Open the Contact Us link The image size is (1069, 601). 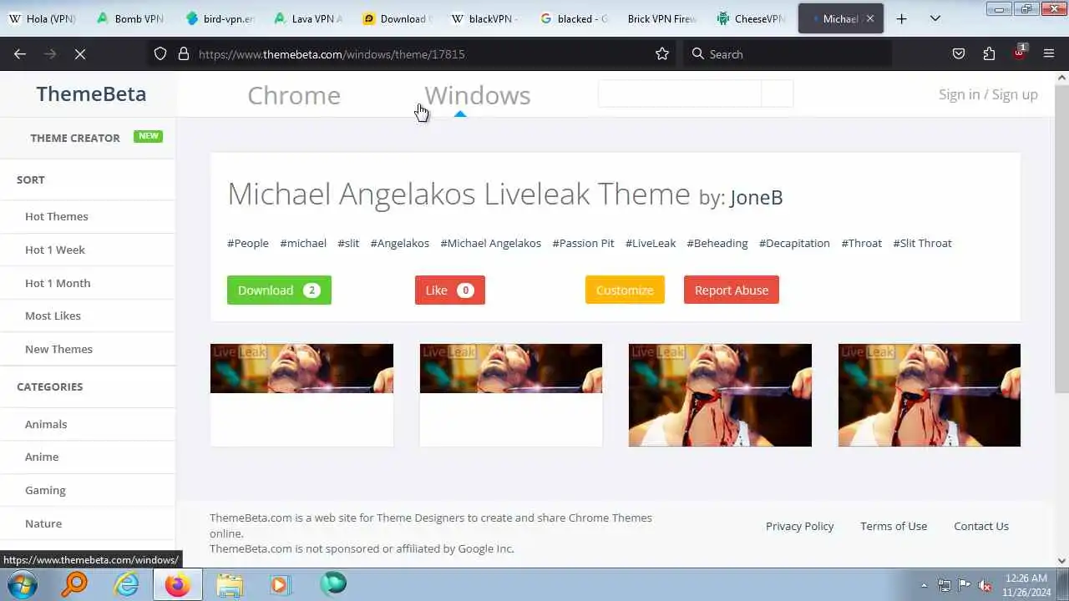[981, 526]
